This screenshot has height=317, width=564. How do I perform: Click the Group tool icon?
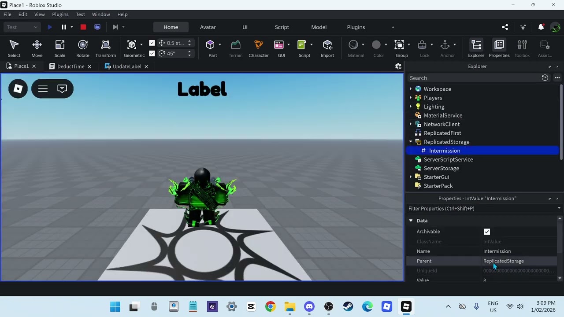[x=399, y=45]
